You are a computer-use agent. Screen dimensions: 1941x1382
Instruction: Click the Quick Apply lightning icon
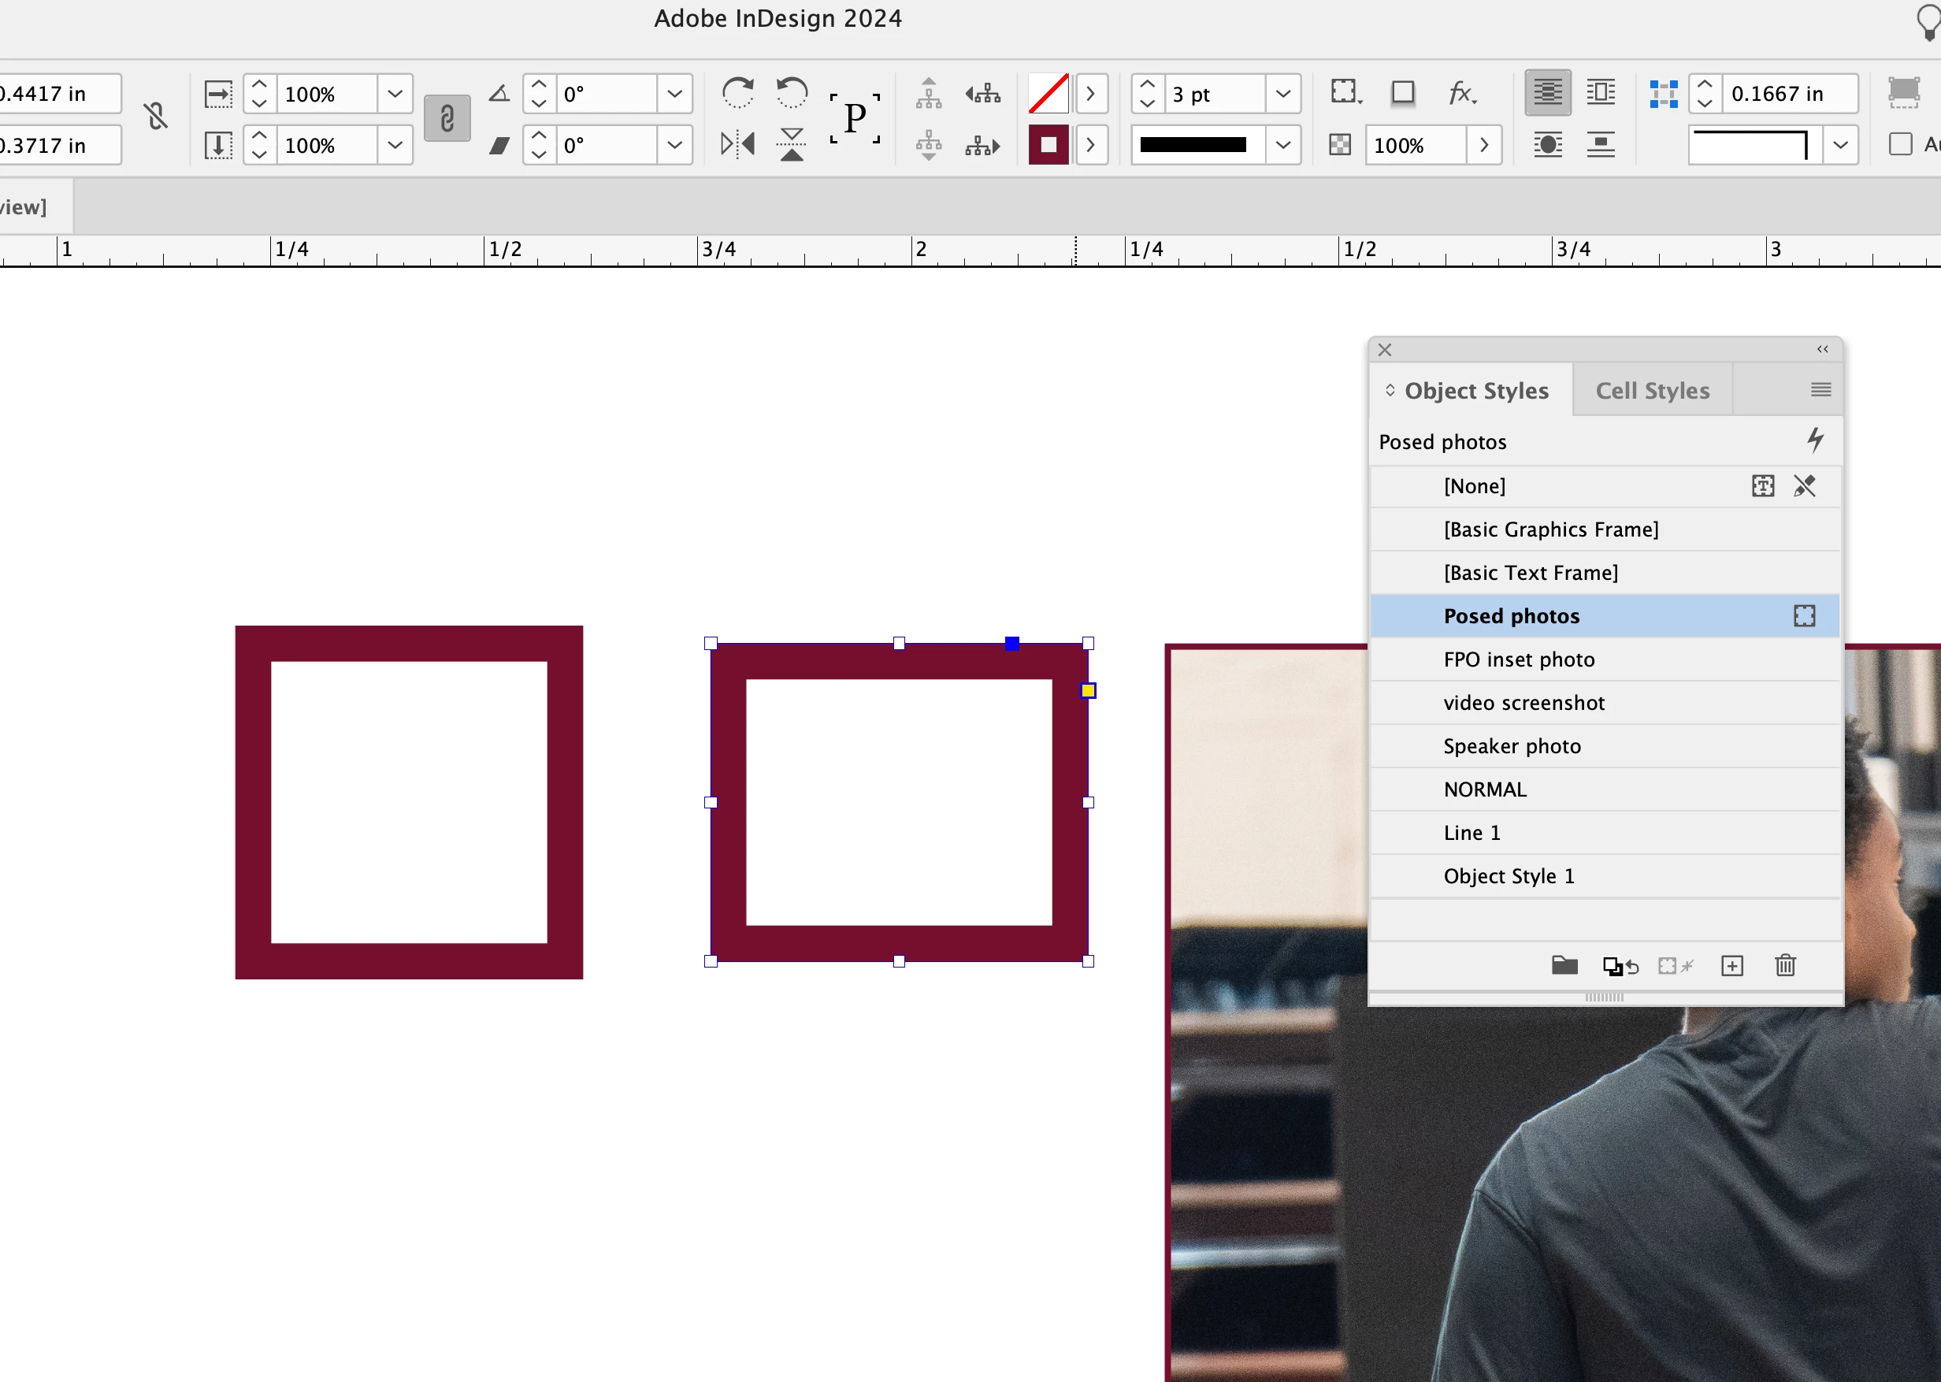pos(1815,440)
